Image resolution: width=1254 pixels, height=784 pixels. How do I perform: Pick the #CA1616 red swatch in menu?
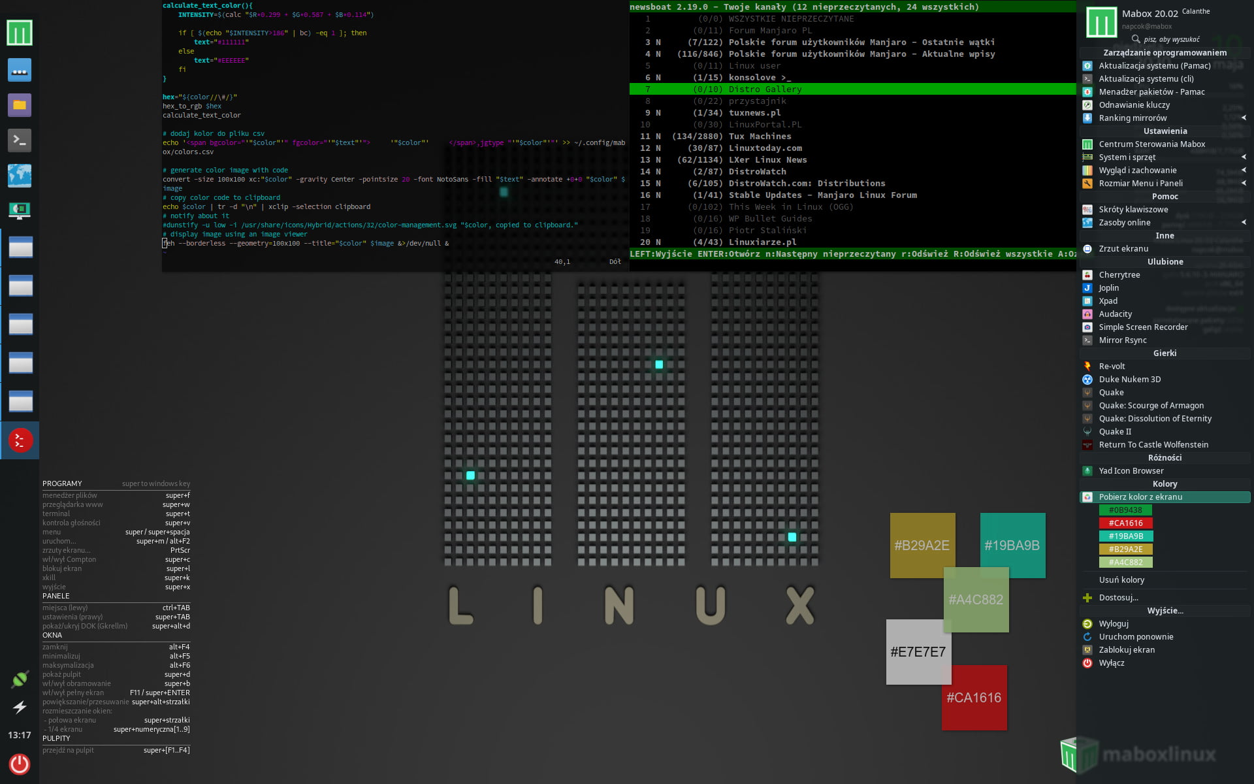coord(1125,523)
